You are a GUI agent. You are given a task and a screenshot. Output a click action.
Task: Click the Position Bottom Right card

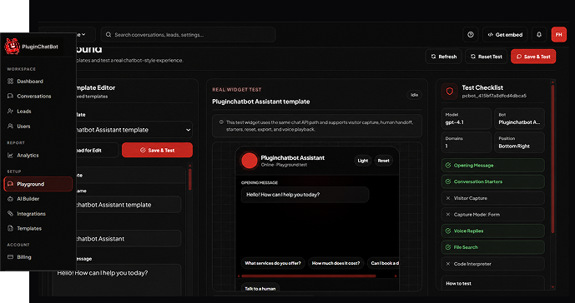[519, 142]
